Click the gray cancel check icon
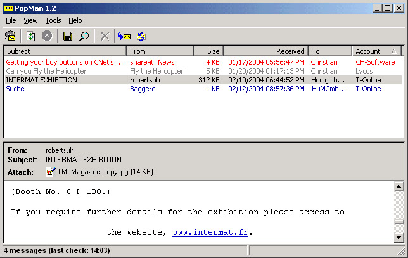The image size is (408, 258). pos(47,35)
